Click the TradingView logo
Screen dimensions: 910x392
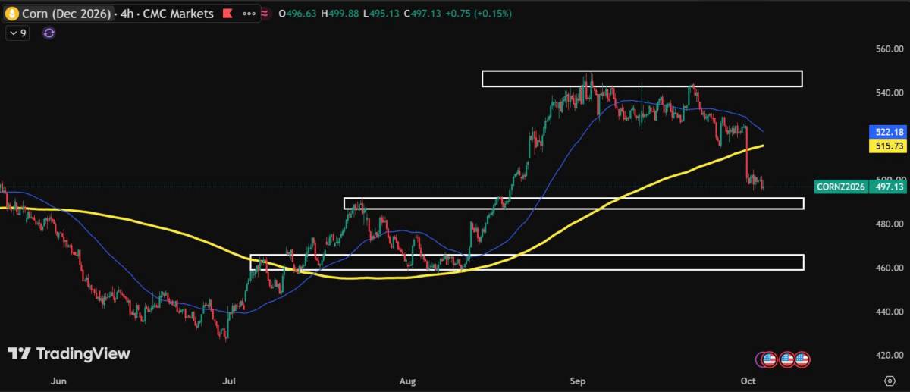(69, 353)
